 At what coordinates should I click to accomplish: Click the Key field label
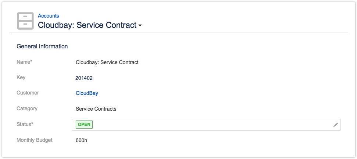pyautogui.click(x=21, y=77)
